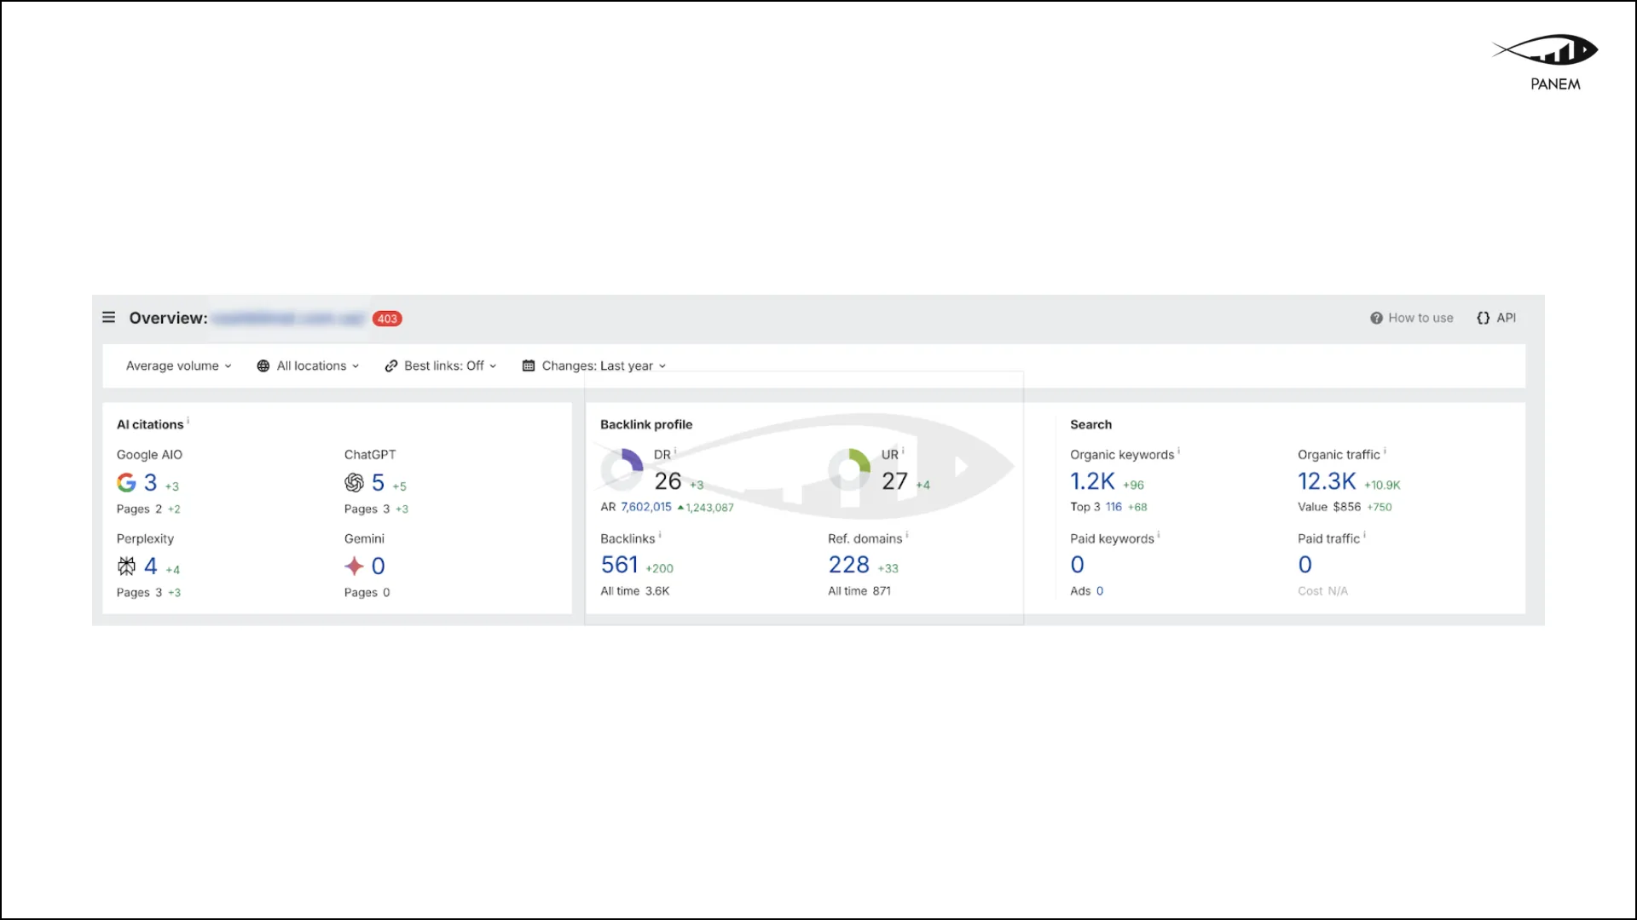Open the hamburger menu beside Overview

point(108,317)
